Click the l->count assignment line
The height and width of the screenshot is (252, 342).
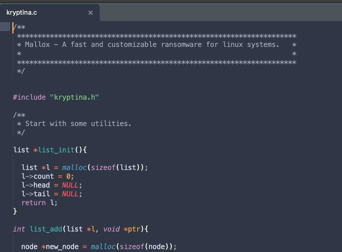click(x=48, y=176)
